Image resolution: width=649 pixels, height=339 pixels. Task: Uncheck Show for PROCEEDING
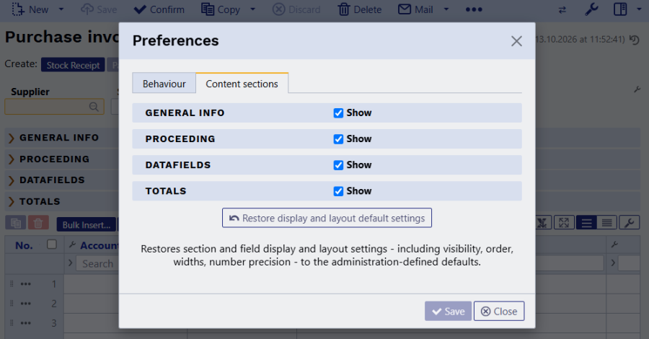coord(338,139)
